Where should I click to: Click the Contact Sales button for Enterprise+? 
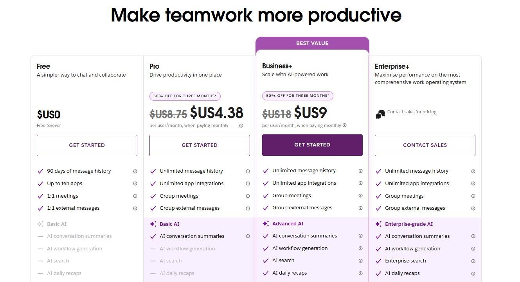(x=425, y=145)
